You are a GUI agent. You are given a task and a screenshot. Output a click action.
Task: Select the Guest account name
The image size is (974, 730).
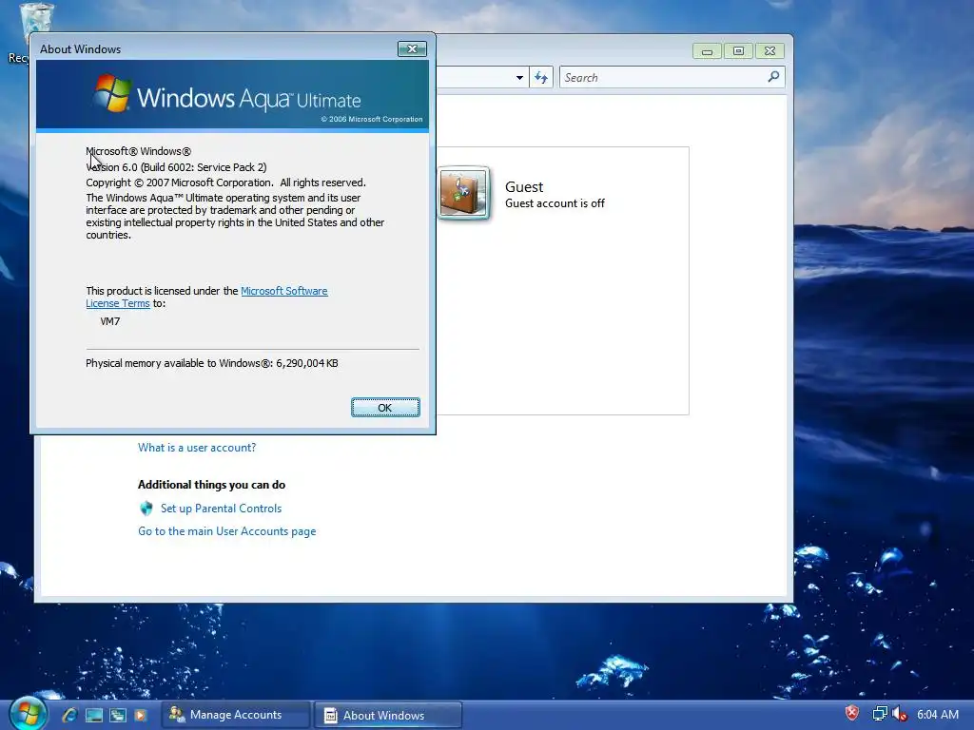tap(524, 187)
